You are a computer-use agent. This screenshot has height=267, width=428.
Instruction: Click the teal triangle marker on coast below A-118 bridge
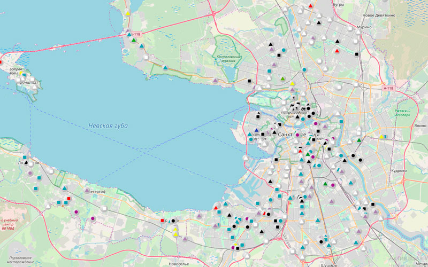click(x=165, y=68)
